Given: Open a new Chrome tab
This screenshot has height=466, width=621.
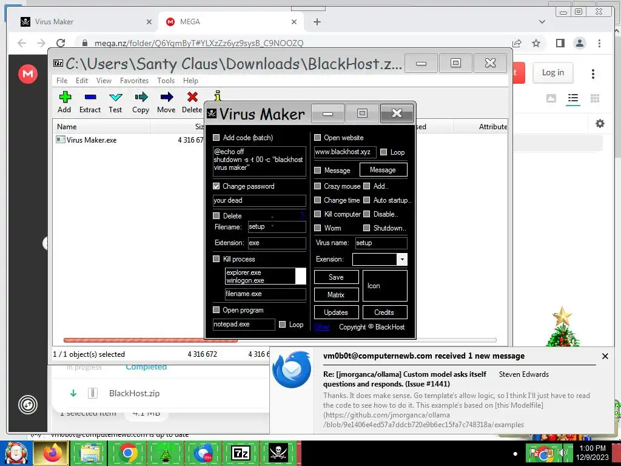Looking at the screenshot, I should pyautogui.click(x=317, y=22).
